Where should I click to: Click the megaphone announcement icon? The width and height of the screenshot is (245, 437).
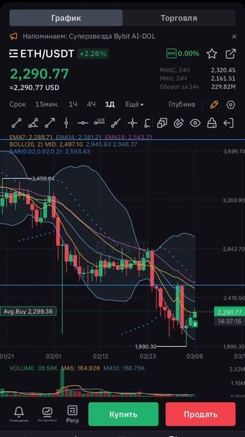14,36
